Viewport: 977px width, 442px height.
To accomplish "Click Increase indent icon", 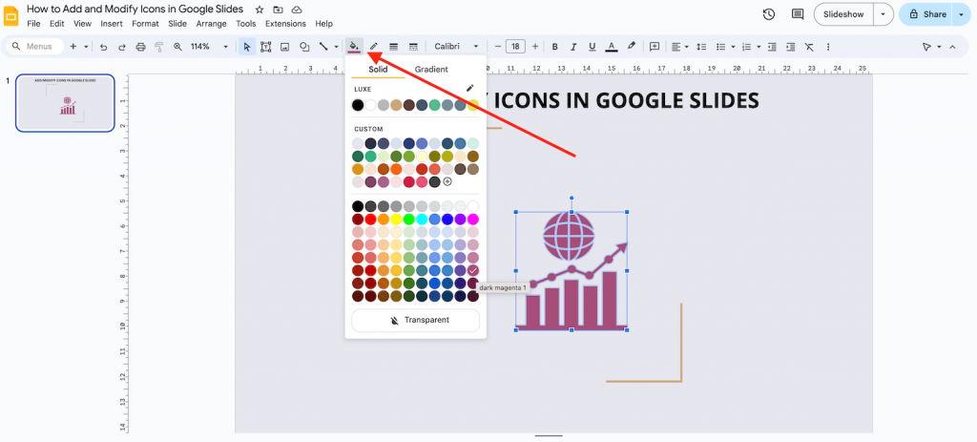I will click(x=791, y=47).
